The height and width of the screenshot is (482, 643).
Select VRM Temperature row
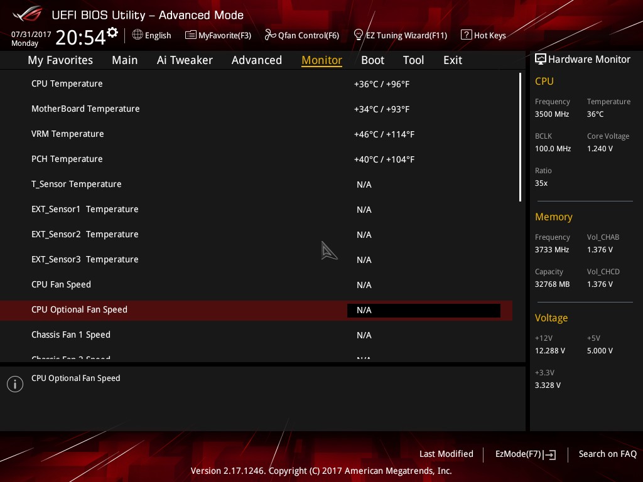pyautogui.click(x=256, y=134)
